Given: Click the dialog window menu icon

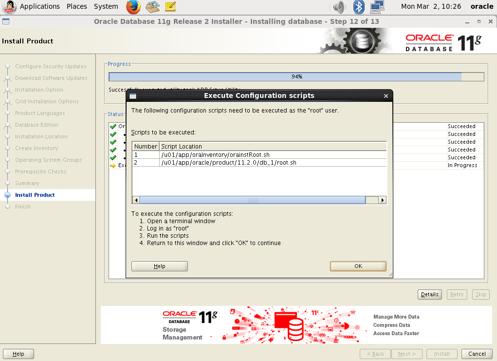Looking at the screenshot, I should click(133, 96).
